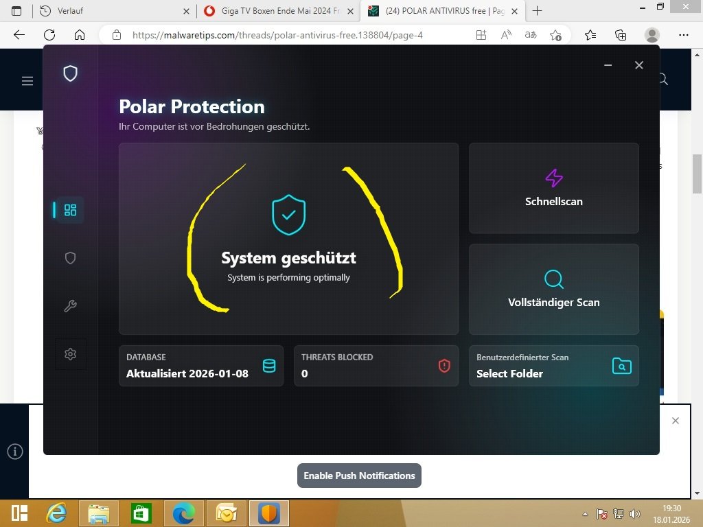Click Ihr Computer ist vor Bedrohungen geschützt text
The width and height of the screenshot is (703, 527).
point(214,126)
